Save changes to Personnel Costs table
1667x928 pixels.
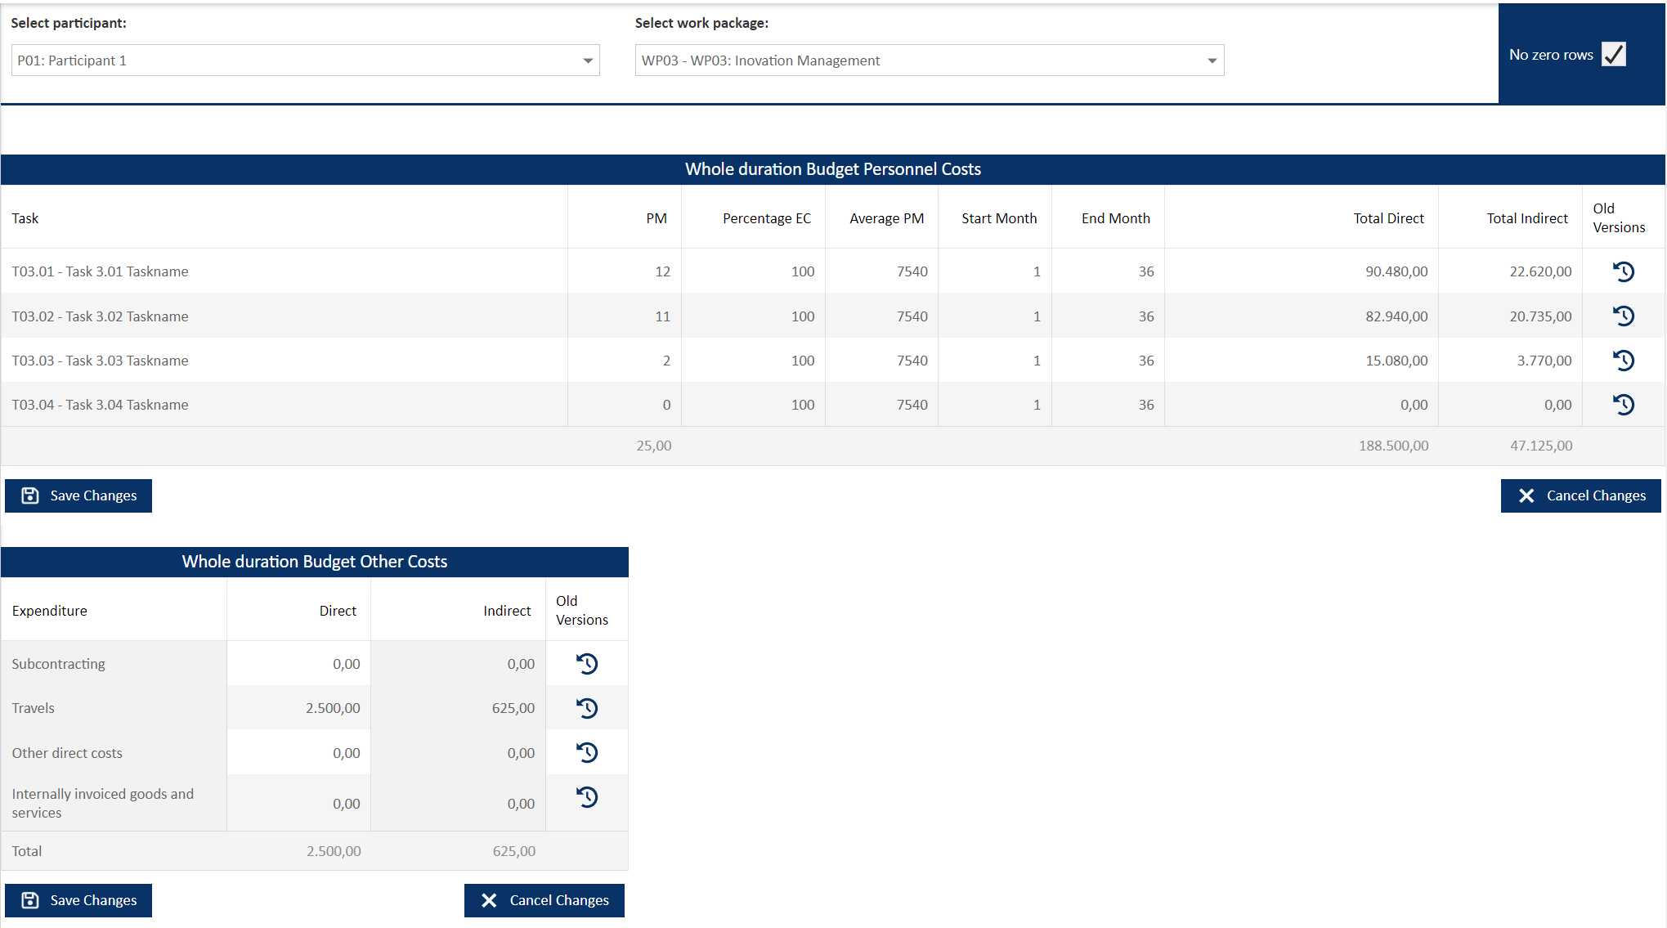pyautogui.click(x=78, y=495)
